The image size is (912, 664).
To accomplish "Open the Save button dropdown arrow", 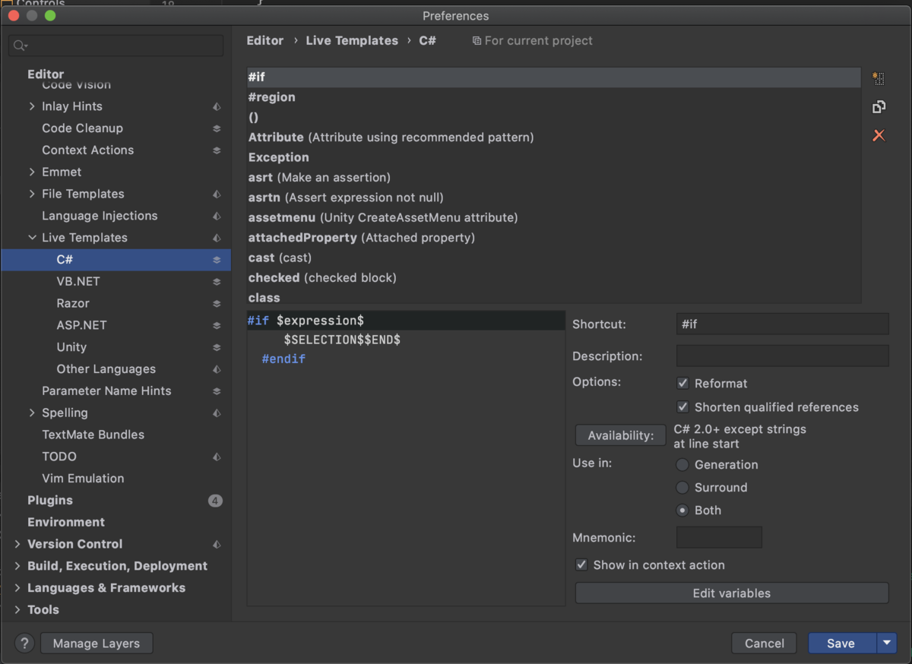I will coord(886,643).
